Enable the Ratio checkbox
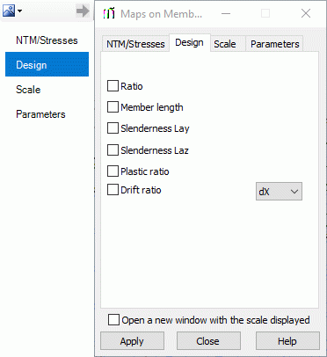 click(113, 86)
